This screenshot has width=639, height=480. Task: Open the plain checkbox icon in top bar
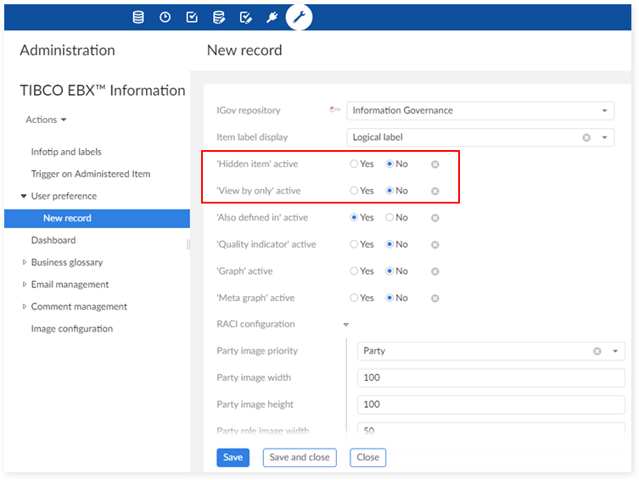tap(192, 17)
